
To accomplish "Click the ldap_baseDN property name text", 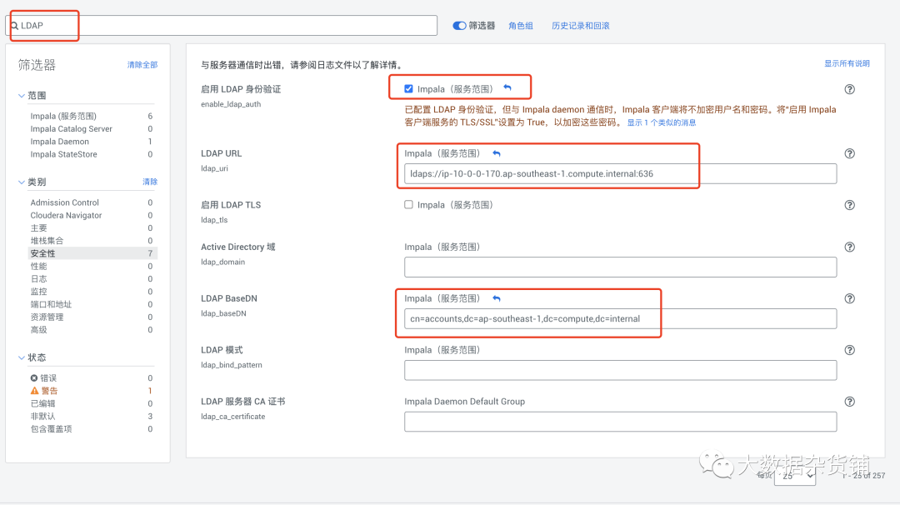I will click(223, 314).
